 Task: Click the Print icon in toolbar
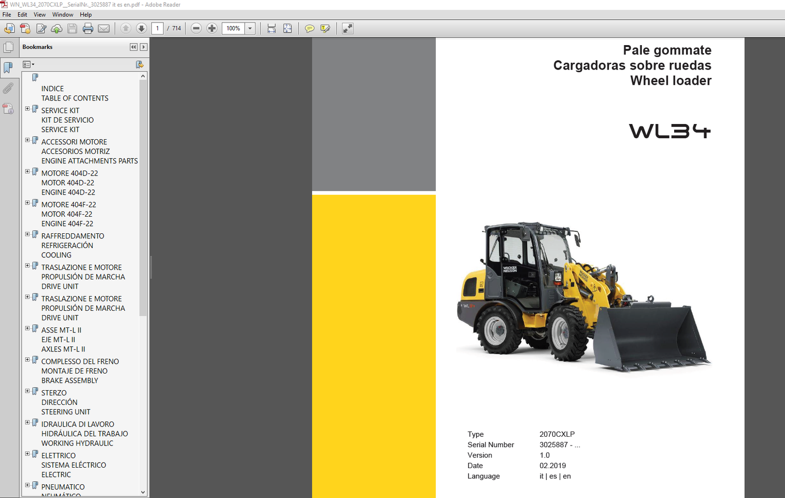click(x=88, y=28)
